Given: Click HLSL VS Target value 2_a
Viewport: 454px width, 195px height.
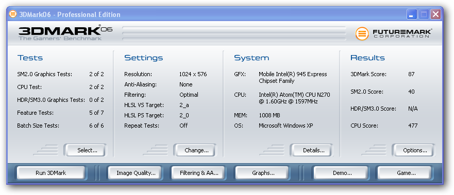Looking at the screenshot, I should point(184,105).
